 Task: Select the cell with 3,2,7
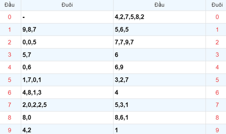coord(159,80)
